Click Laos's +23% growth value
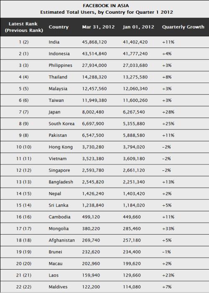Image resolution: width=209 pixels, height=293 pixels. click(x=168, y=275)
